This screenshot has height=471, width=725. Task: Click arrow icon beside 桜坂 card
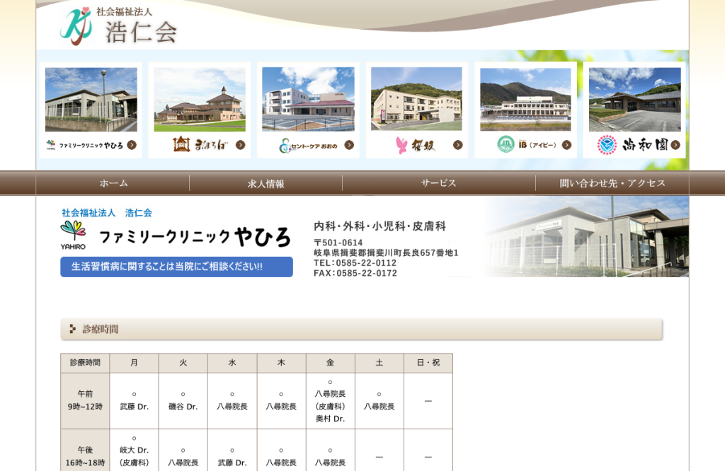(458, 145)
